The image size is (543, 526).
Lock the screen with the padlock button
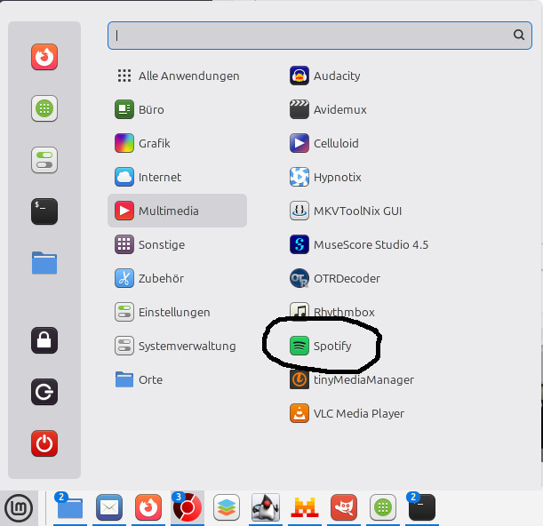point(44,339)
